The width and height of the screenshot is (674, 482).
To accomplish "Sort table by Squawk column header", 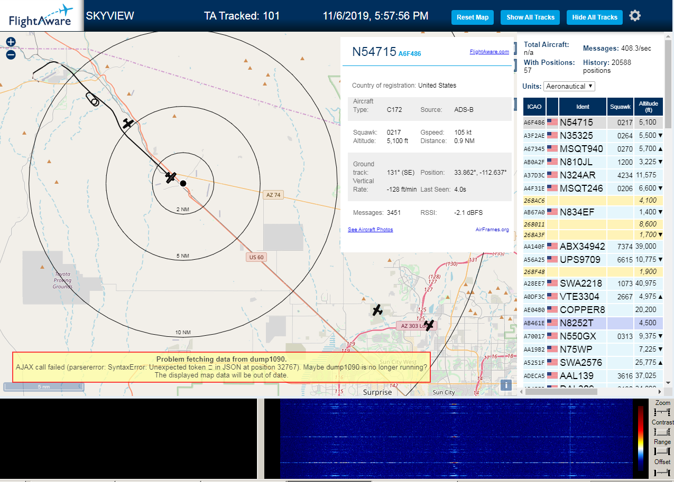I will point(621,107).
